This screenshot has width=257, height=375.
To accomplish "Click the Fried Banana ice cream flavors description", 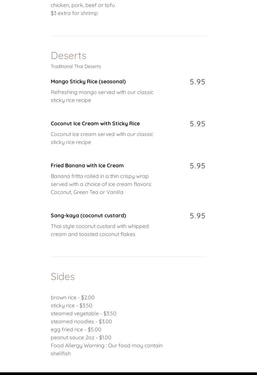I will point(101,184).
